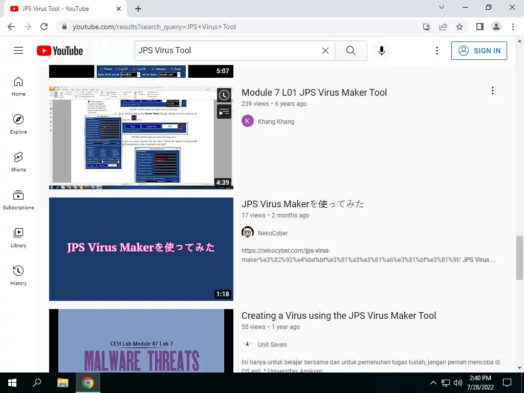
Task: Close the JPS Virus Tool tab
Action: coord(119,9)
